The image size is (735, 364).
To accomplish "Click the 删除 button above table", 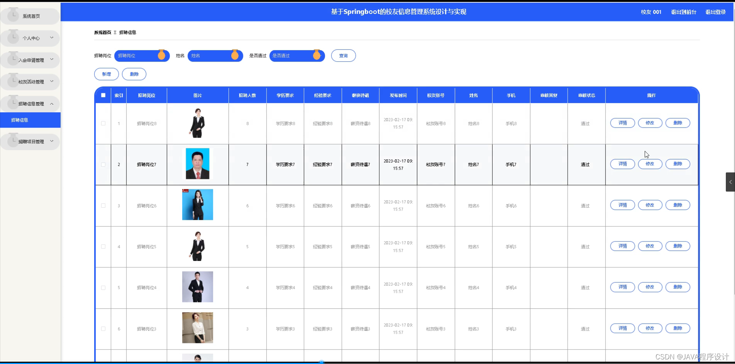I will click(134, 74).
